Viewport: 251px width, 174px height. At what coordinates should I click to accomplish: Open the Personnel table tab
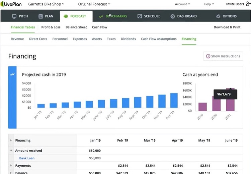coord(60,39)
